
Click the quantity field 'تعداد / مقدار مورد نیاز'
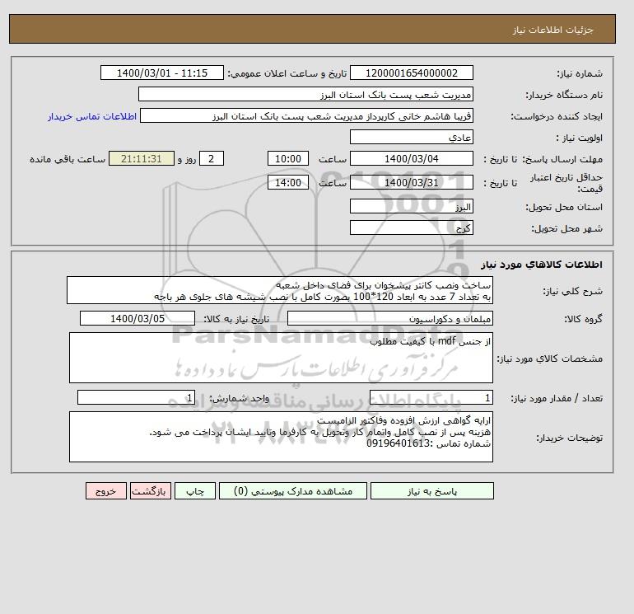pyautogui.click(x=431, y=397)
